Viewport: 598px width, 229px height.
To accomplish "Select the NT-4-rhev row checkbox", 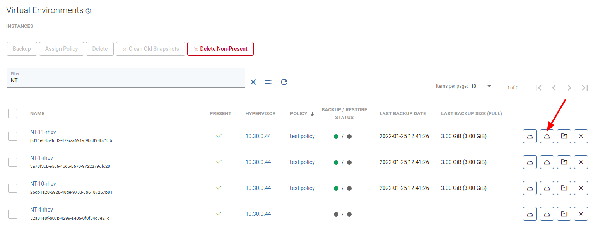I will pos(13,214).
